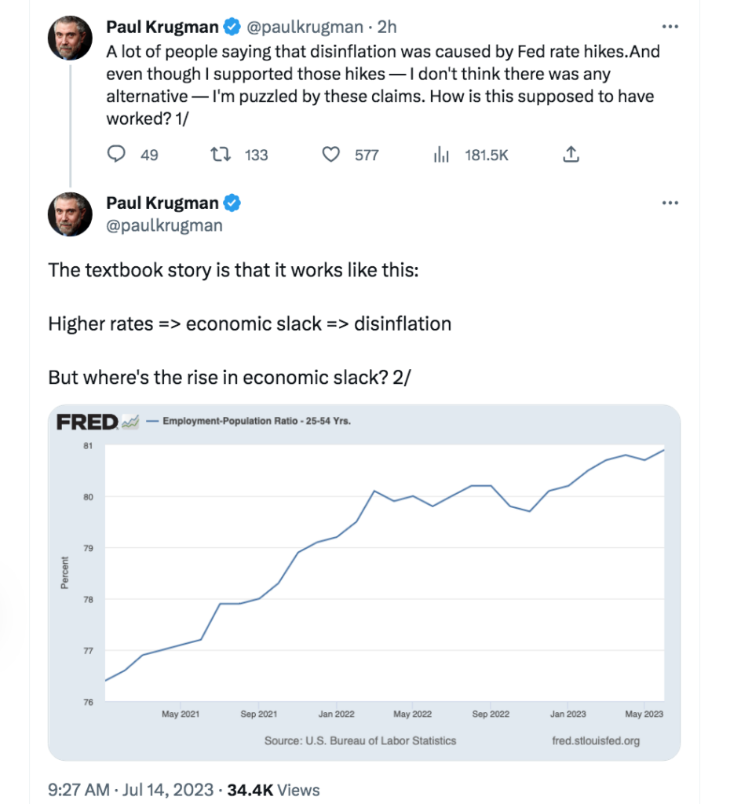Click the 2h timestamp link
The height and width of the screenshot is (804, 730).
pyautogui.click(x=387, y=27)
